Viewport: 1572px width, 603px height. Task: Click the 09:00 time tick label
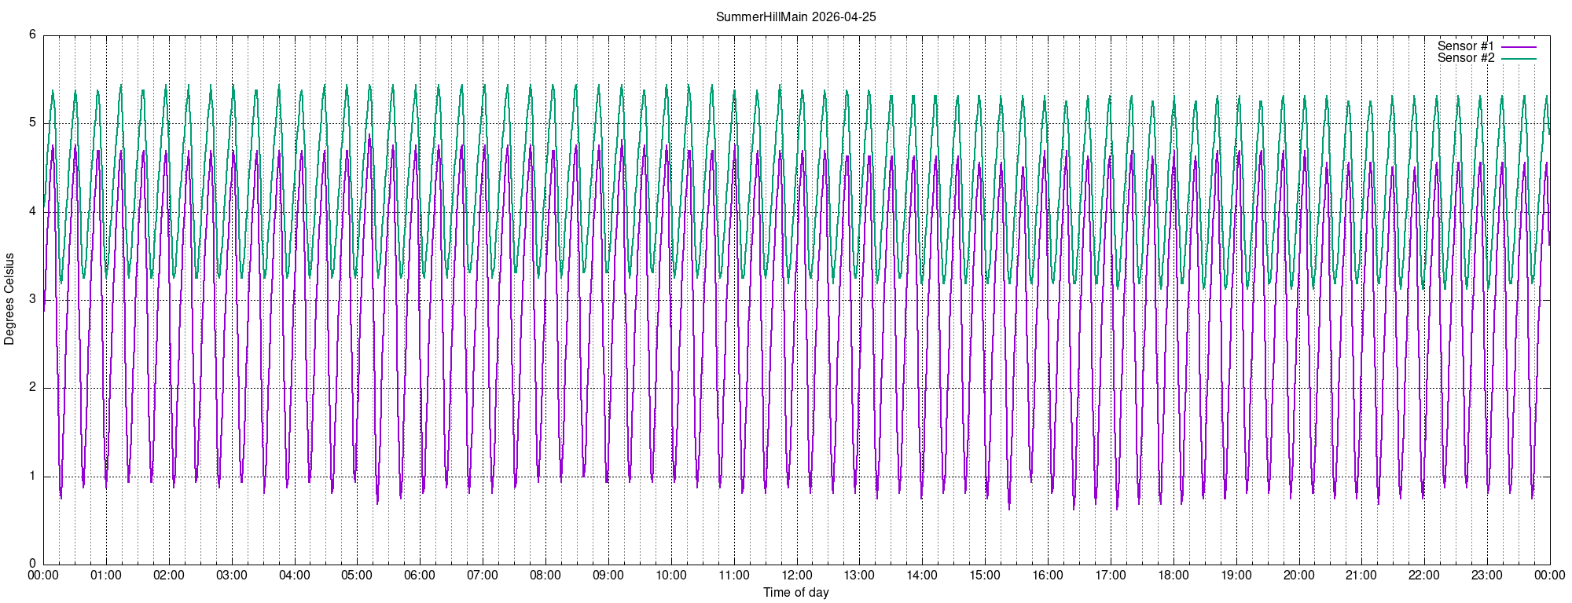[608, 576]
